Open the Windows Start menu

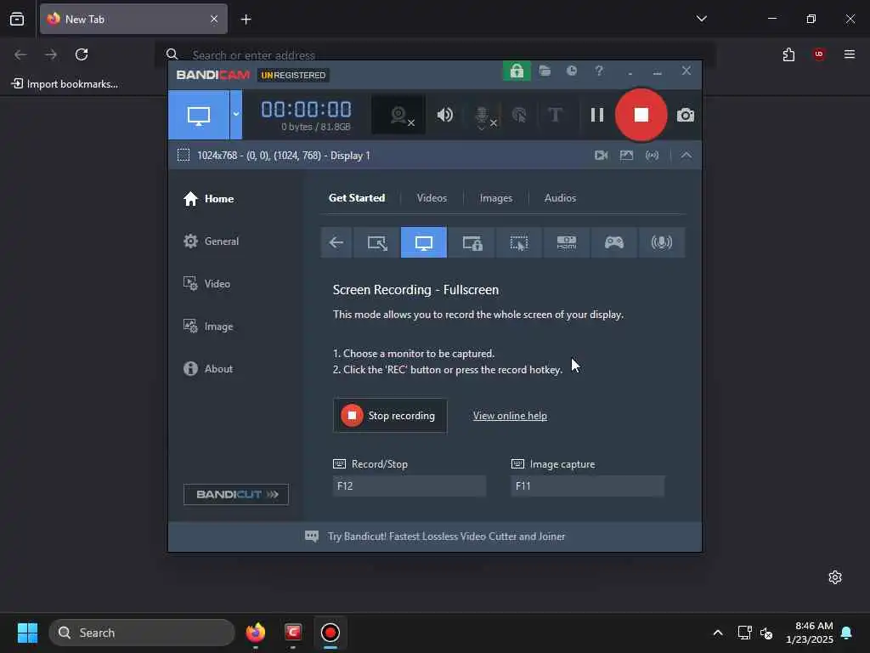point(27,633)
